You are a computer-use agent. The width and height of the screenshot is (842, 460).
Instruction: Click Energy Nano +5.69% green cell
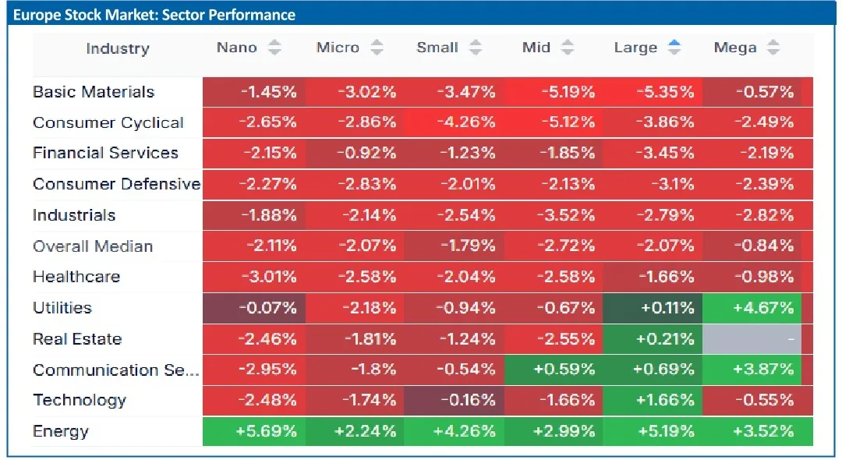tap(253, 431)
